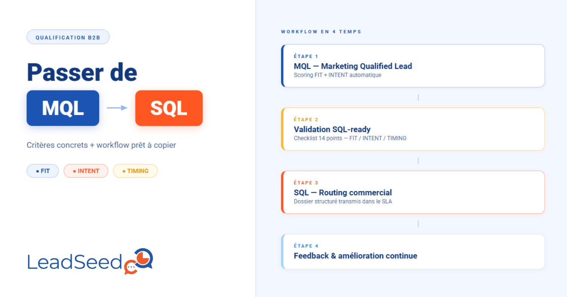Click the orange SQL box
The width and height of the screenshot is (567, 297).
click(169, 108)
